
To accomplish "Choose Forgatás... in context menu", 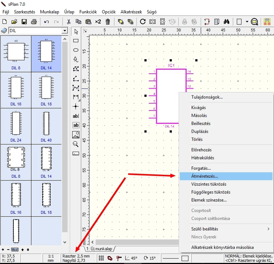I will pyautogui.click(x=226, y=168).
